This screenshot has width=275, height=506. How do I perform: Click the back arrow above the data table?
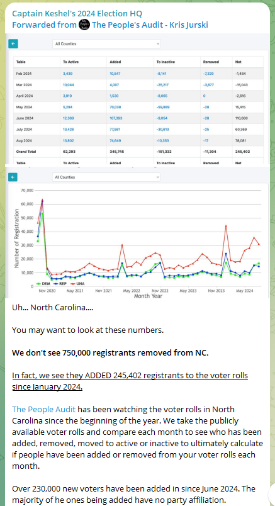pos(13,43)
